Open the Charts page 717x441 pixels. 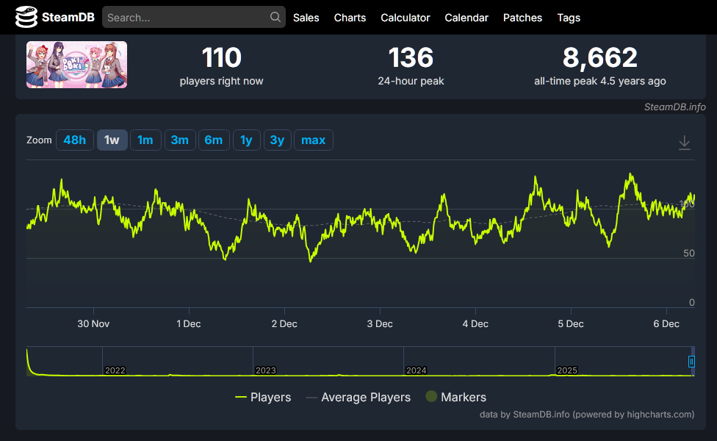tap(350, 18)
